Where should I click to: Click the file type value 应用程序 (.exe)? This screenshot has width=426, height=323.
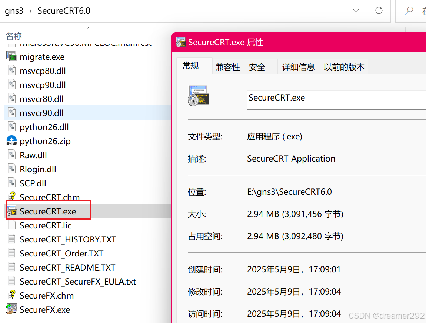coord(274,137)
